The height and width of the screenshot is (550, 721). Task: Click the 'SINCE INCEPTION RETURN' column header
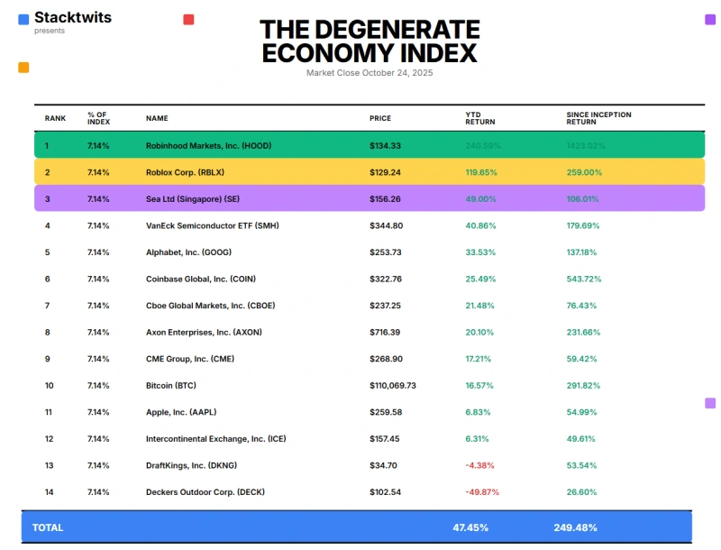[x=598, y=118]
